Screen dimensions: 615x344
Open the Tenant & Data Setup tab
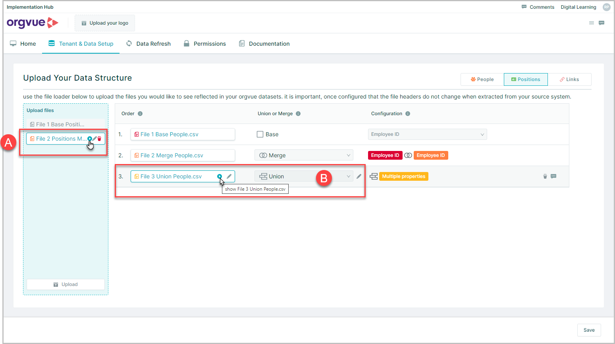click(x=81, y=44)
